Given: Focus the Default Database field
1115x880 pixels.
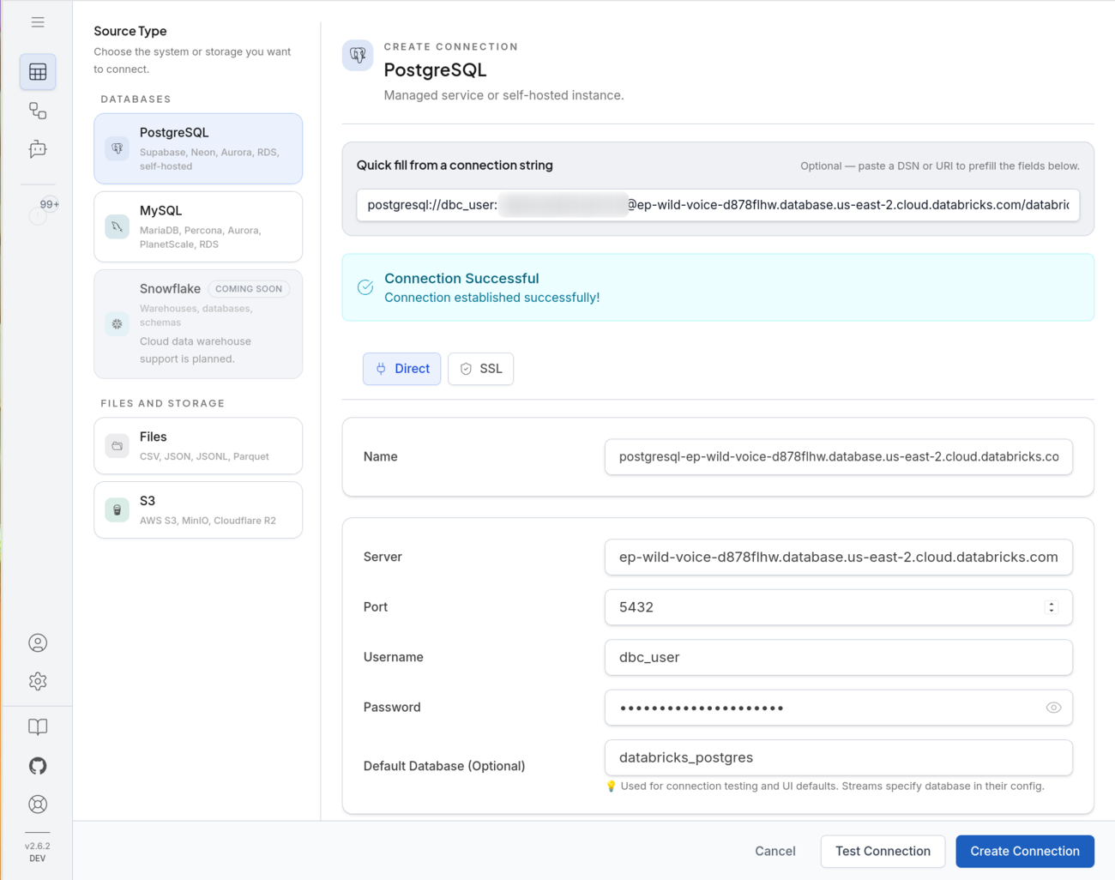Looking at the screenshot, I should pos(838,757).
